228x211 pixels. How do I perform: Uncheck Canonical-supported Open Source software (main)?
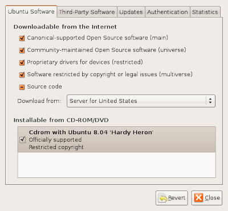coord(22,38)
